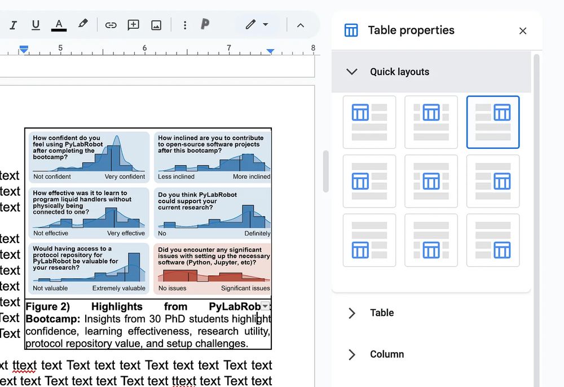The image size is (564, 387).
Task: Hide the menus with the up chevron
Action: (x=301, y=25)
